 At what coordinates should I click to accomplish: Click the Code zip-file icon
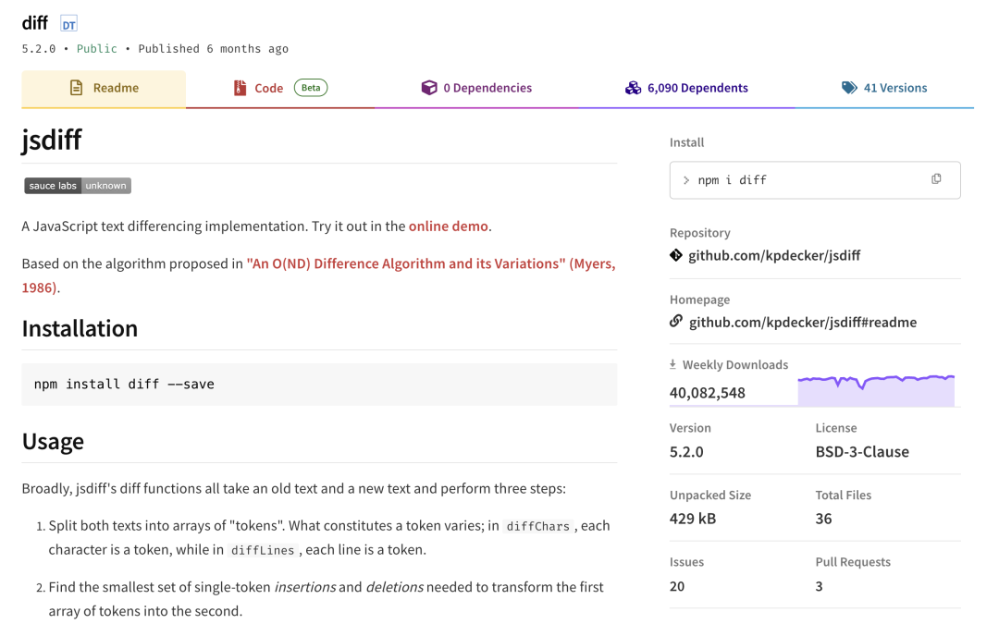240,88
